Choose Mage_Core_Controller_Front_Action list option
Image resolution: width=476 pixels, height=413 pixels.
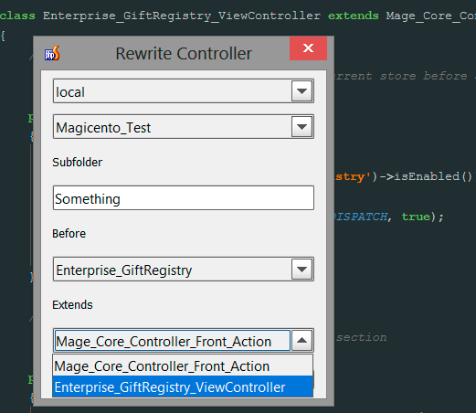point(183,365)
